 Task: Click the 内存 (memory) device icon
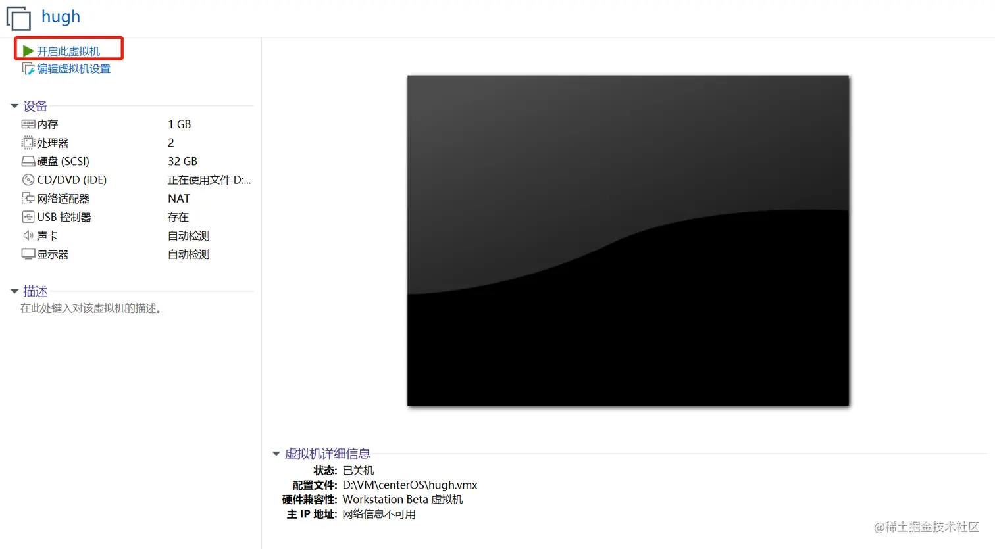(28, 124)
